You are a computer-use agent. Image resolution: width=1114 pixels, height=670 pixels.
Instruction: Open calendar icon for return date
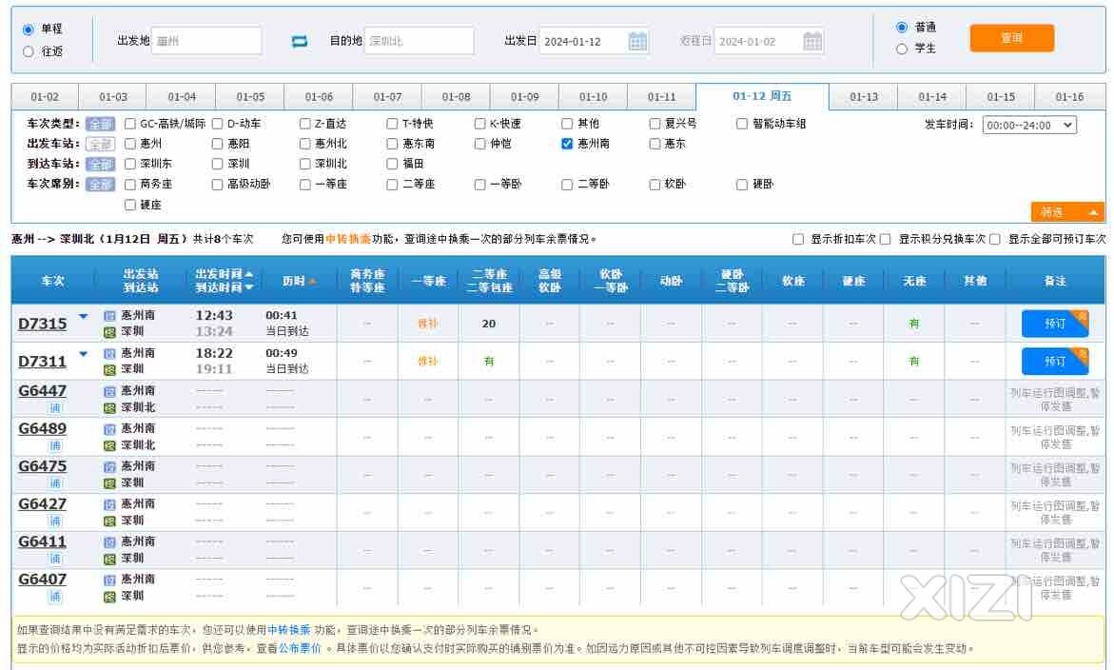tap(812, 41)
